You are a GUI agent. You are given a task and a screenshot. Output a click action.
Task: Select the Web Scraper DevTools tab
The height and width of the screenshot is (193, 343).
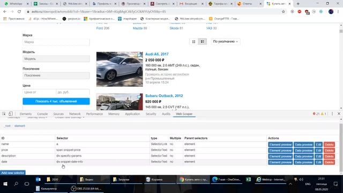coord(184,114)
